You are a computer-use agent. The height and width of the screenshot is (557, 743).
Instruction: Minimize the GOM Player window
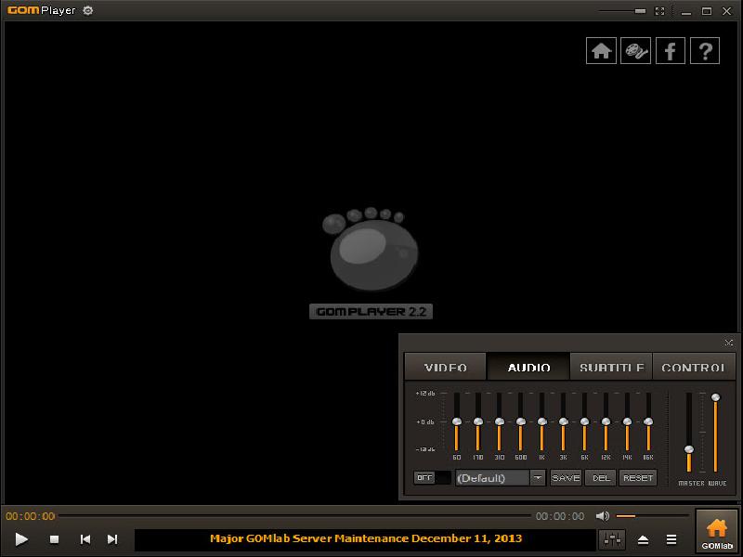click(685, 11)
